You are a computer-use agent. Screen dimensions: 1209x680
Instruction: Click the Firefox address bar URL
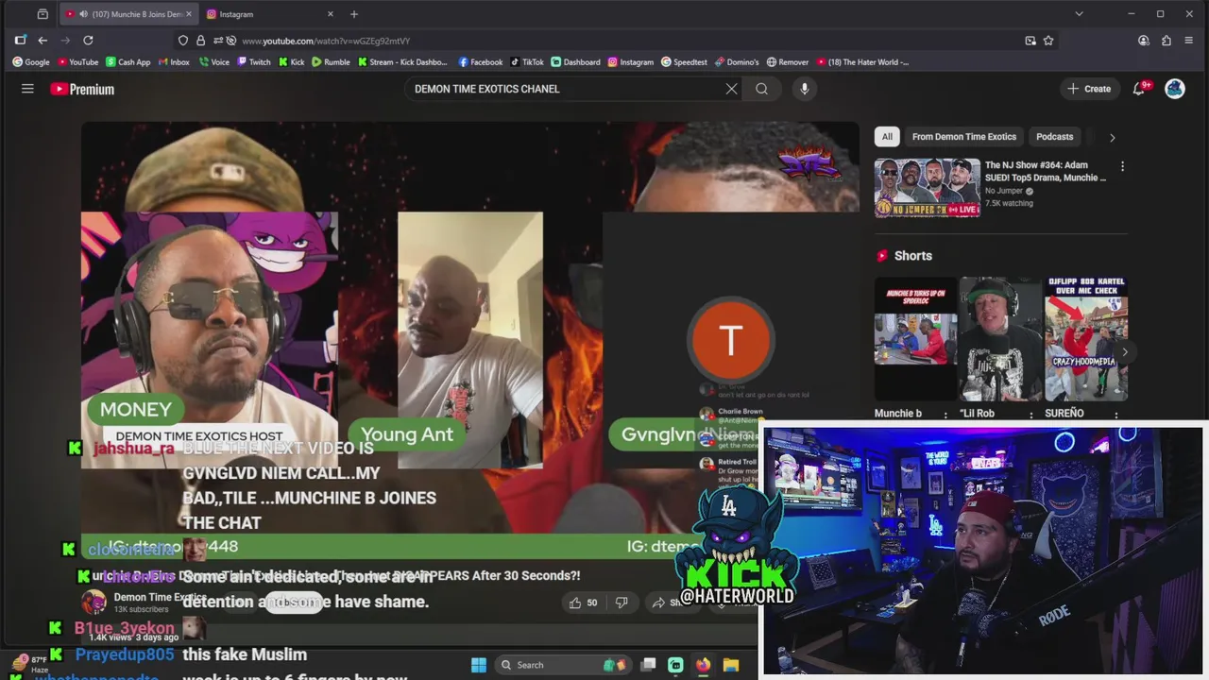tap(325, 41)
